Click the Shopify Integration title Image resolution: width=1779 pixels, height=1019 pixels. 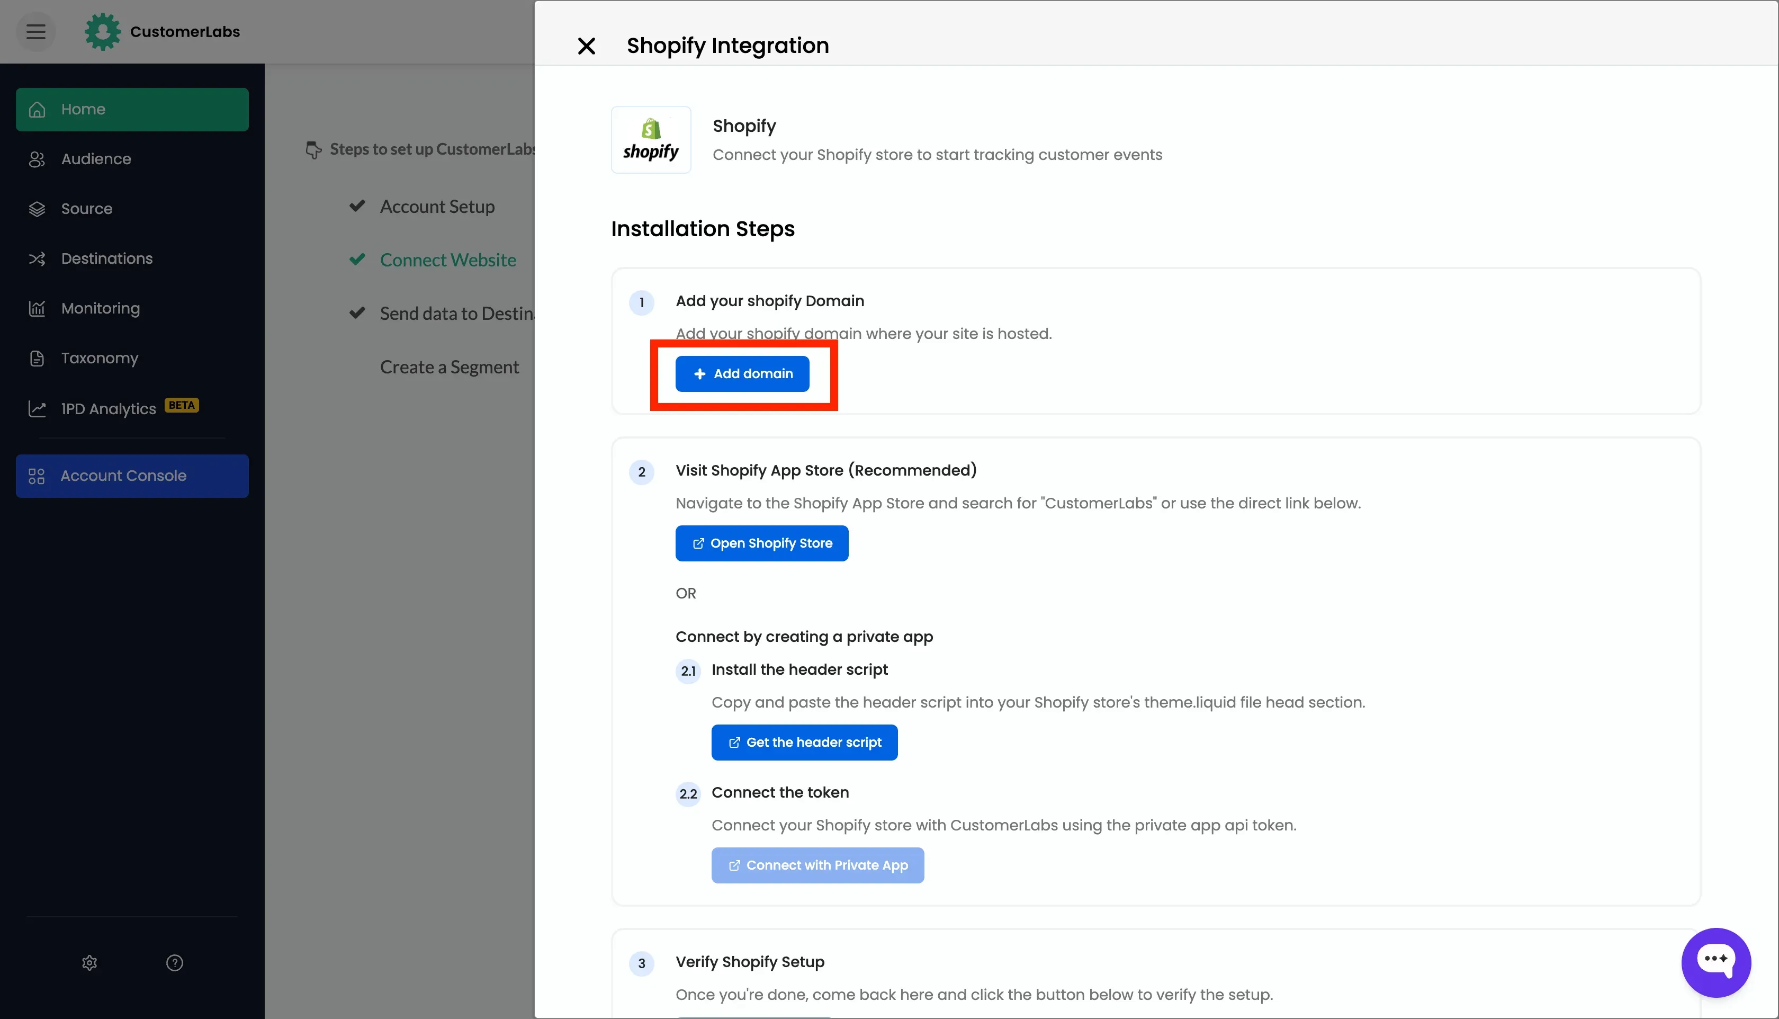tap(727, 46)
